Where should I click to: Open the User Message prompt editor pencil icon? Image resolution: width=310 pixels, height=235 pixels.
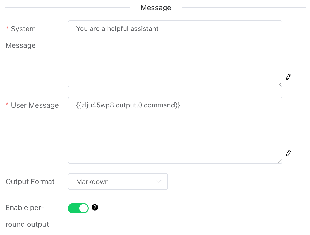click(x=289, y=153)
